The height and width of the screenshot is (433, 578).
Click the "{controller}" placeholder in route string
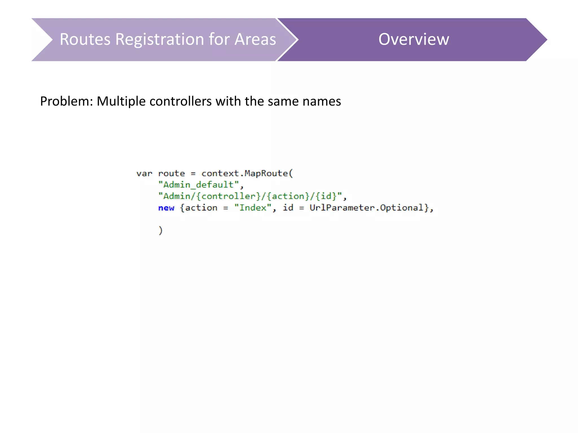[229, 196]
